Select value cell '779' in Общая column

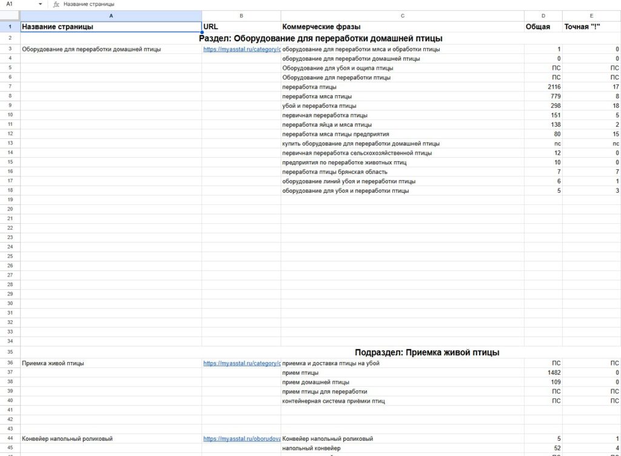click(543, 96)
